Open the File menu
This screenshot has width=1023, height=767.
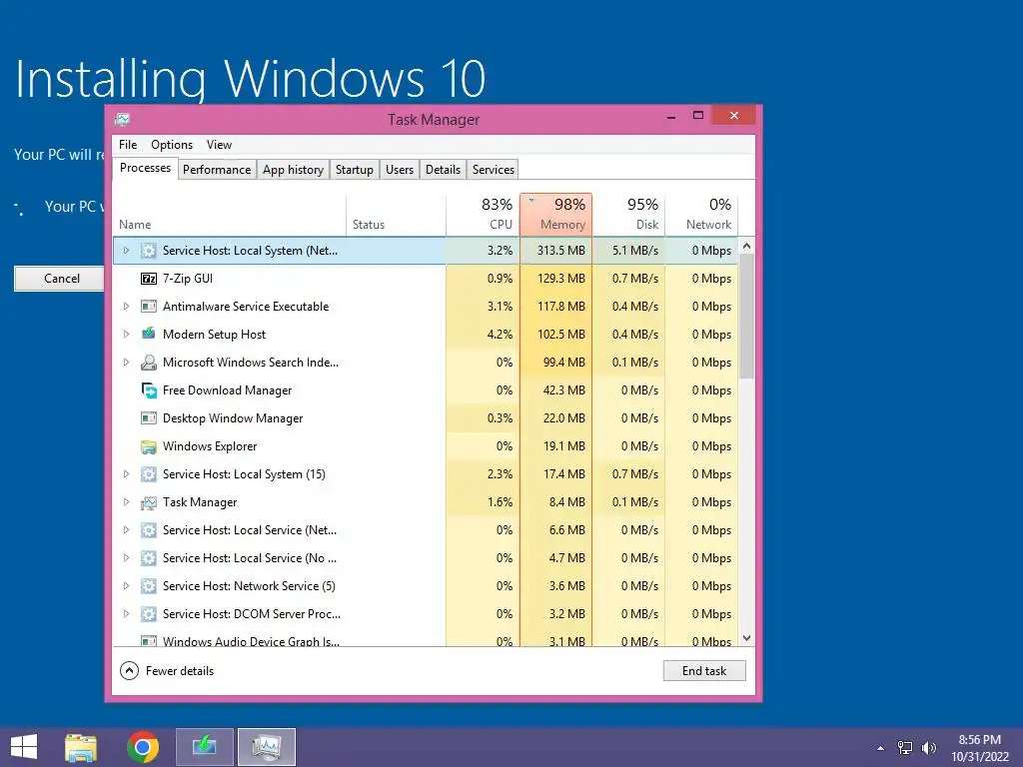[x=128, y=145]
